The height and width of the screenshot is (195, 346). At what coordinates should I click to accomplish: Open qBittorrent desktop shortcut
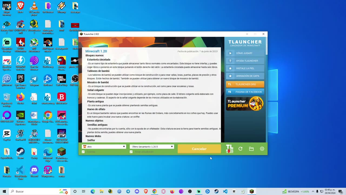[x=7, y=80]
